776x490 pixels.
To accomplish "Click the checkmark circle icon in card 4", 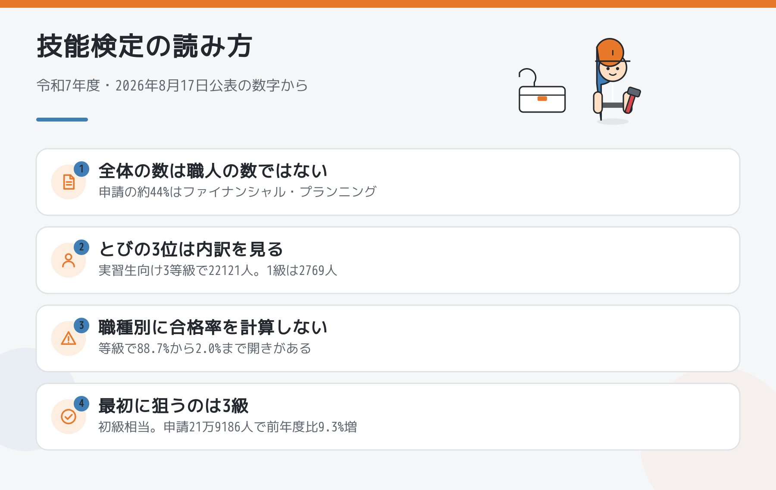I will point(69,417).
